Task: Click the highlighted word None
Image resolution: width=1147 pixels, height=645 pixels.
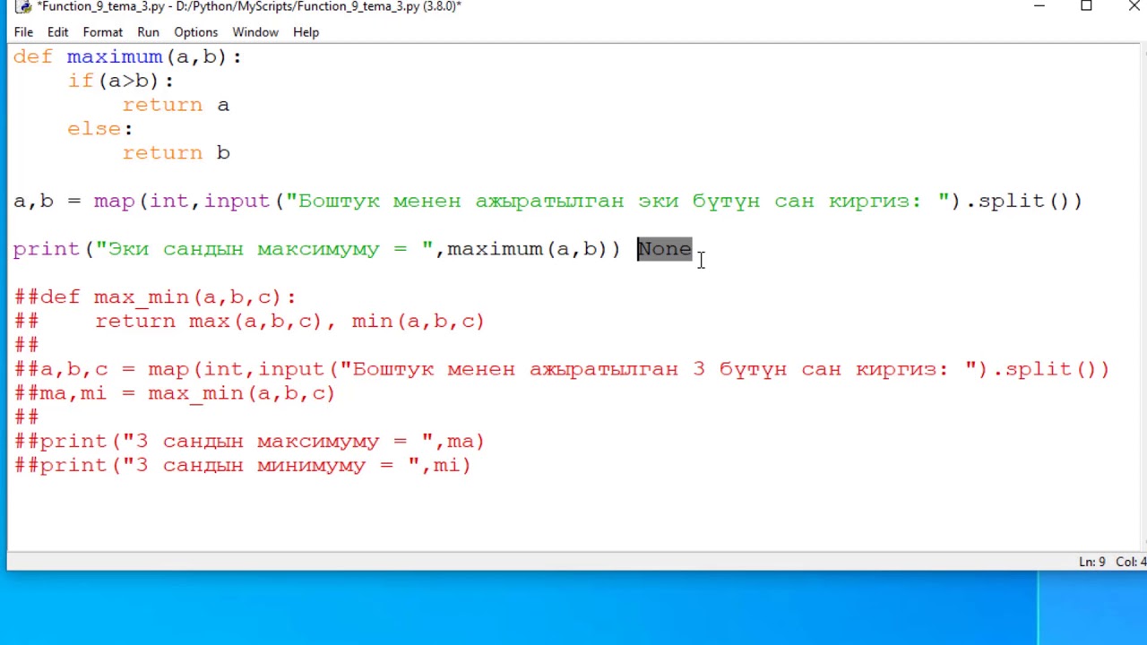Action: (665, 249)
